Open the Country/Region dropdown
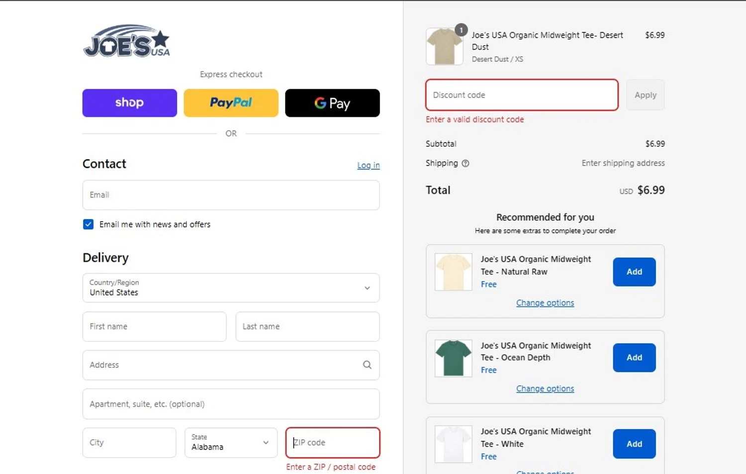This screenshot has width=746, height=474. point(231,288)
